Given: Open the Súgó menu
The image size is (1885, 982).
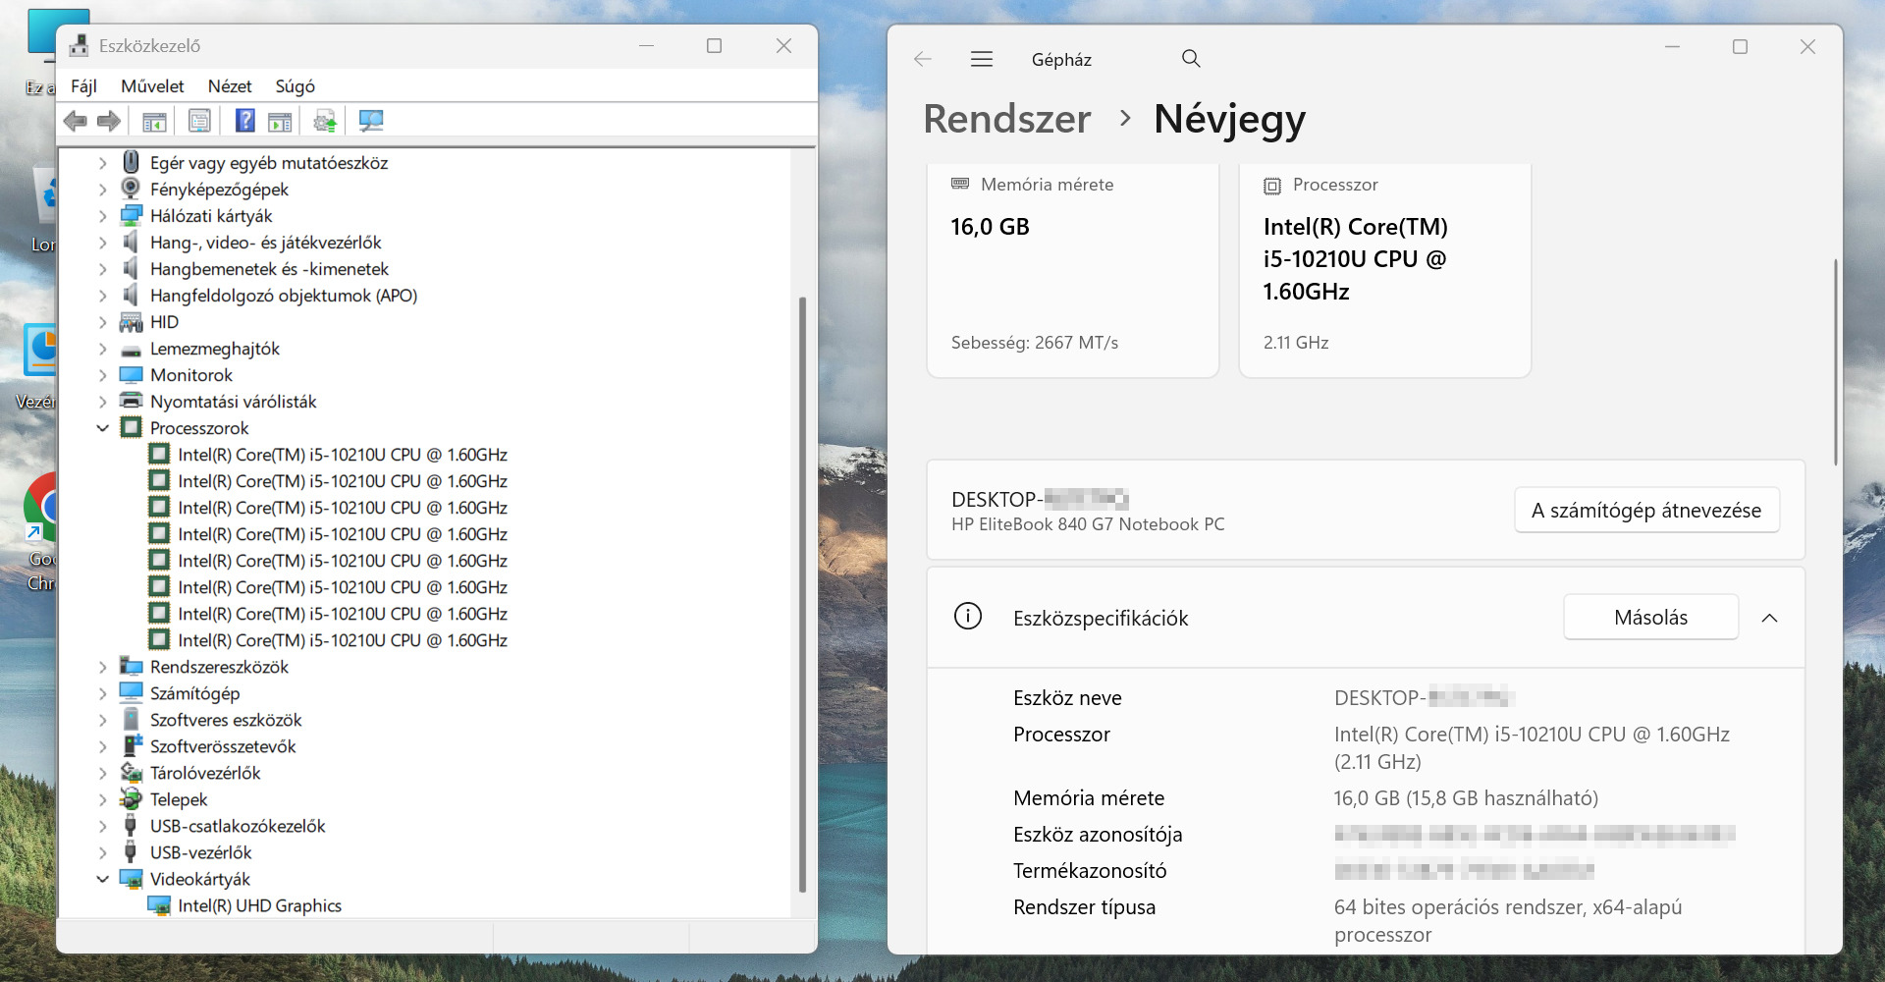Looking at the screenshot, I should pyautogui.click(x=295, y=86).
